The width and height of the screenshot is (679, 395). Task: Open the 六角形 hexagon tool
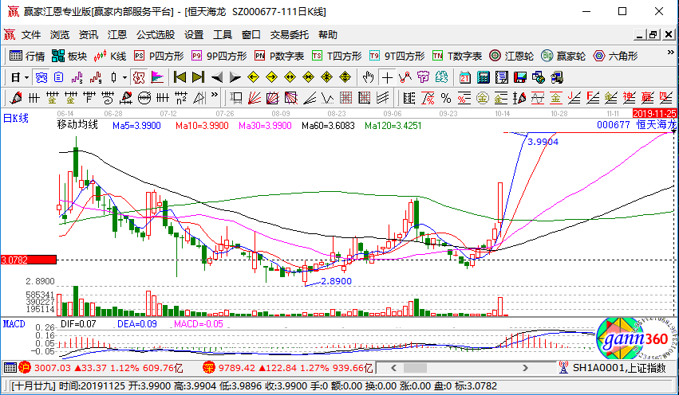[x=616, y=57]
